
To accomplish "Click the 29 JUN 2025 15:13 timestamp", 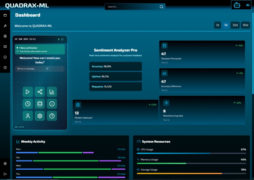I will tap(25, 39).
